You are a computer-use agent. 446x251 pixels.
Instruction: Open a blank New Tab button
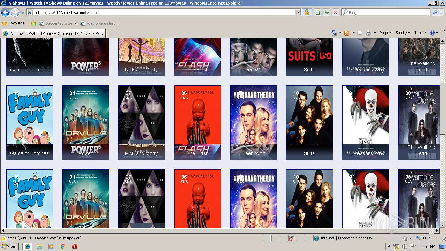(111, 33)
